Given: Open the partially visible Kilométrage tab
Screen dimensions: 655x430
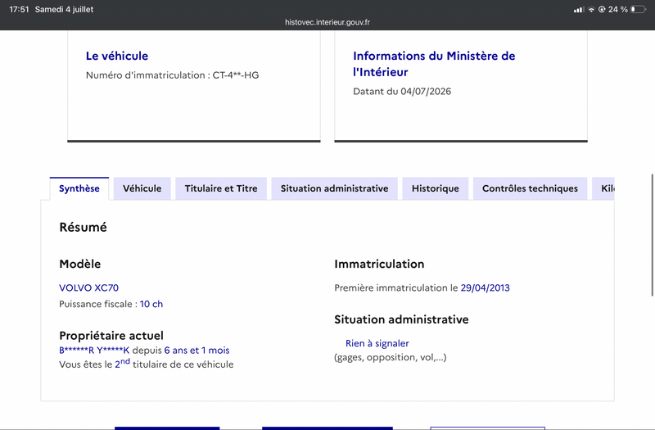Looking at the screenshot, I should coord(603,188).
